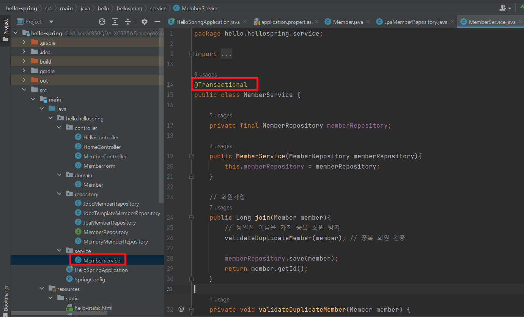Click the '9 usages' hint above class
This screenshot has height=317, width=524.
click(x=206, y=75)
